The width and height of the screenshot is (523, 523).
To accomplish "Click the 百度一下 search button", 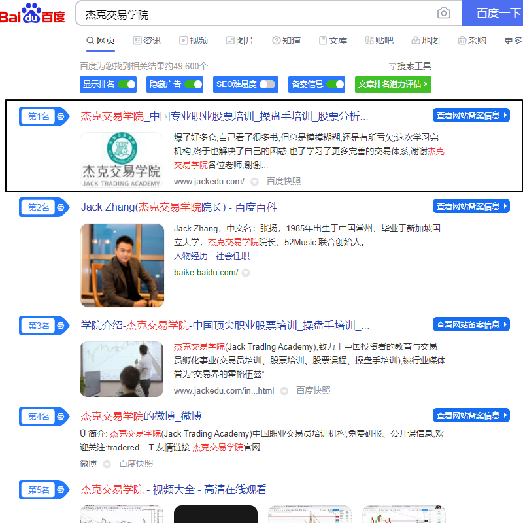I will point(493,13).
